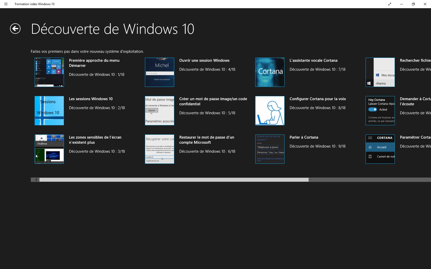The height and width of the screenshot is (269, 431).
Task: Open the Hey Cortana toggle thumbnail
Action: 380,111
